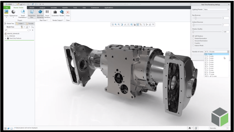Enable Global Illumination
Image resolution: width=234 pixels, height=132 pixels.
point(193,38)
